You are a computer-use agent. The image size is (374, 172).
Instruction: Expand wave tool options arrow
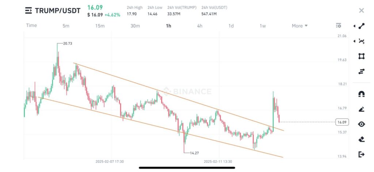pos(354,41)
